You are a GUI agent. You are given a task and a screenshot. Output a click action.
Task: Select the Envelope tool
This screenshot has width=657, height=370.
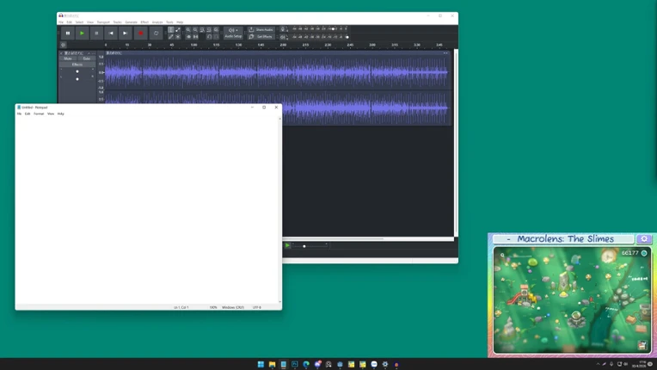(x=178, y=30)
